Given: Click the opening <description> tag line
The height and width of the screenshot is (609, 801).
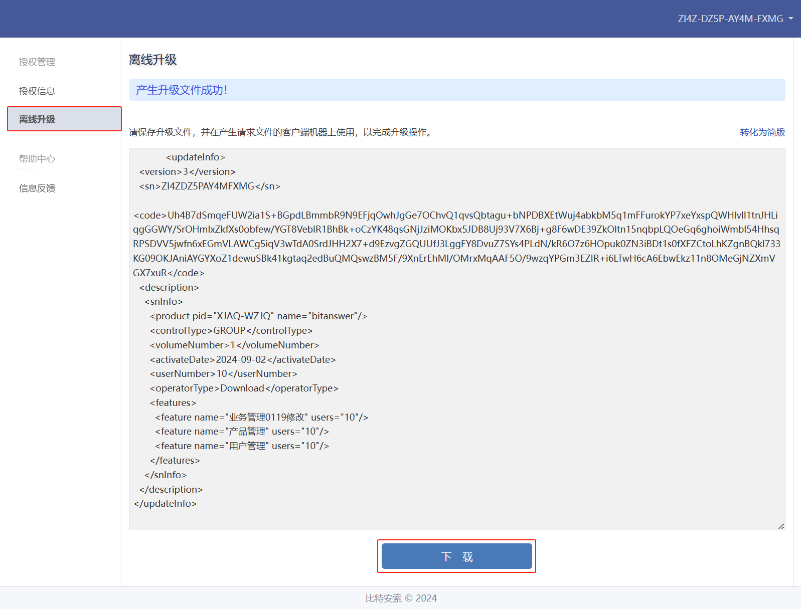Looking at the screenshot, I should (169, 287).
